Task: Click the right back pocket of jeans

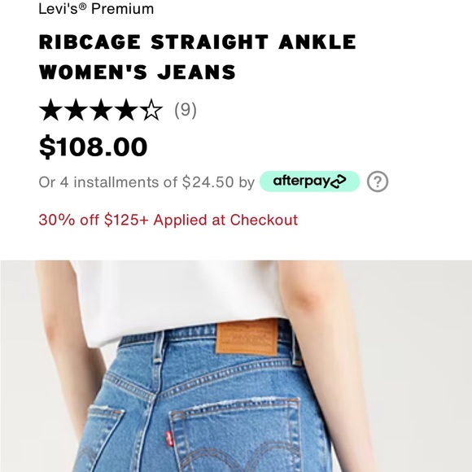Action: (238, 435)
